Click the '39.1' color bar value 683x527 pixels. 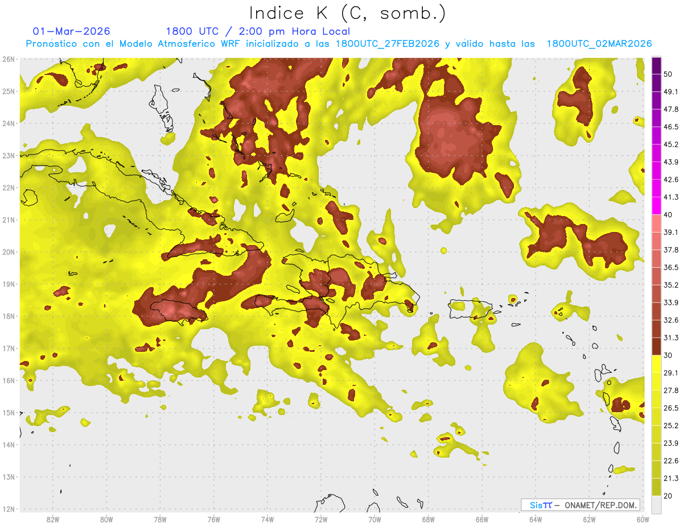coord(671,233)
